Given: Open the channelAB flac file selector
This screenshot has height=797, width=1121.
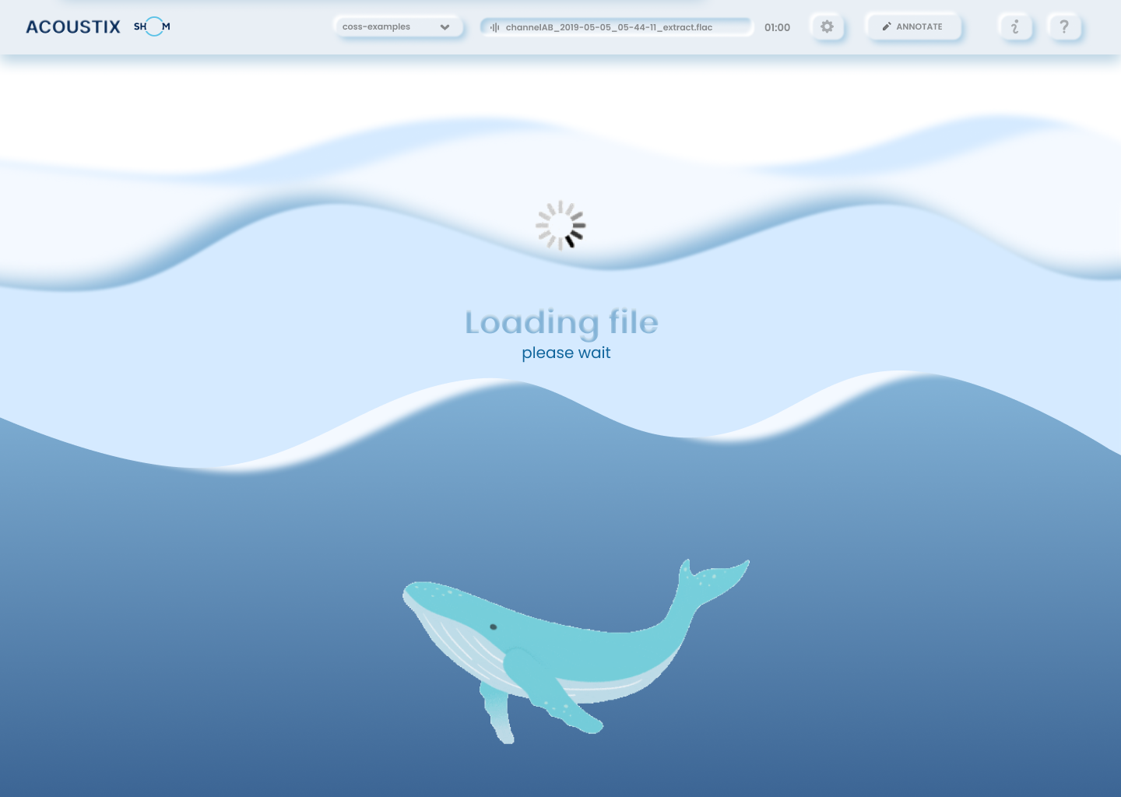Looking at the screenshot, I should 617,27.
